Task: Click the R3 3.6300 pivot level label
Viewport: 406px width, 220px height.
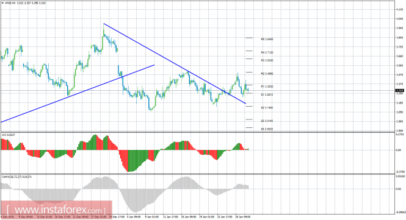Action: coord(267,60)
